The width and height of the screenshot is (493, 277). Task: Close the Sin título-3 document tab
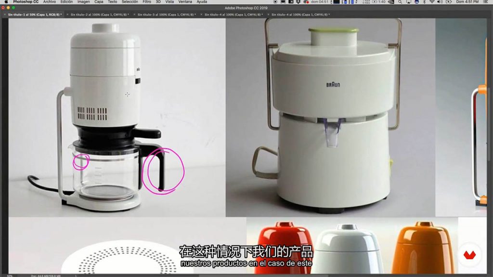(134, 14)
